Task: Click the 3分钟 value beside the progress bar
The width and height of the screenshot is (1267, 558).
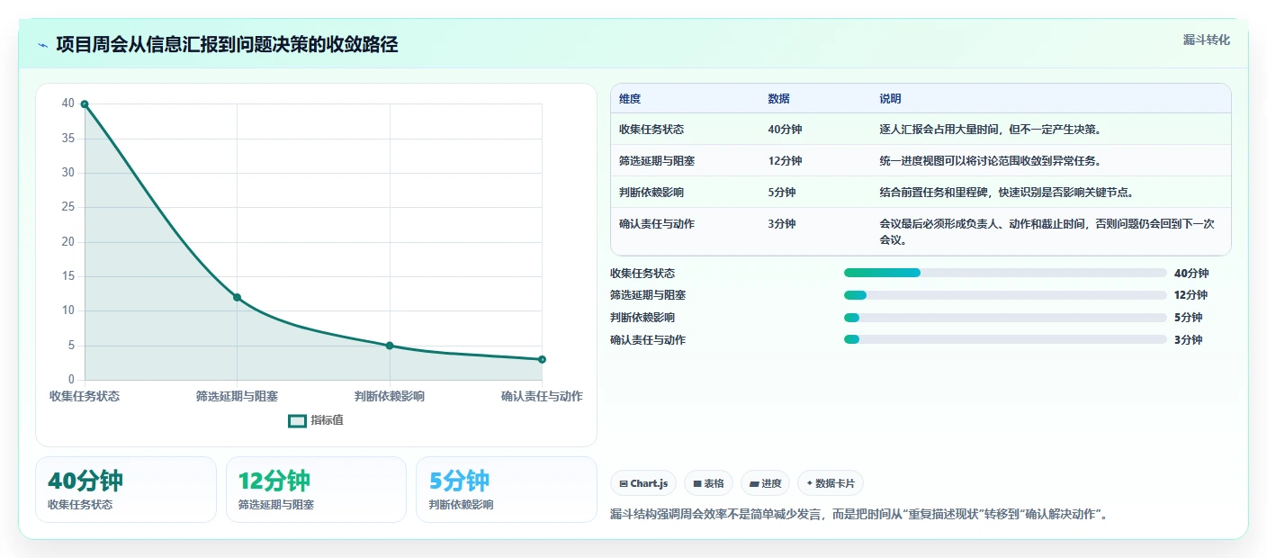Action: 1189,340
